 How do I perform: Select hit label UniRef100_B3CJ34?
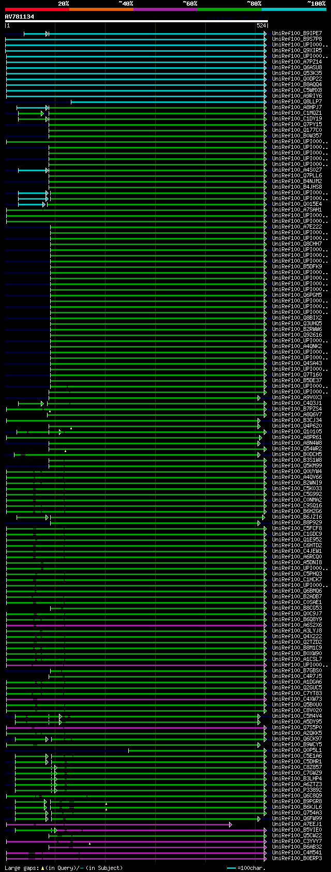tap(297, 420)
